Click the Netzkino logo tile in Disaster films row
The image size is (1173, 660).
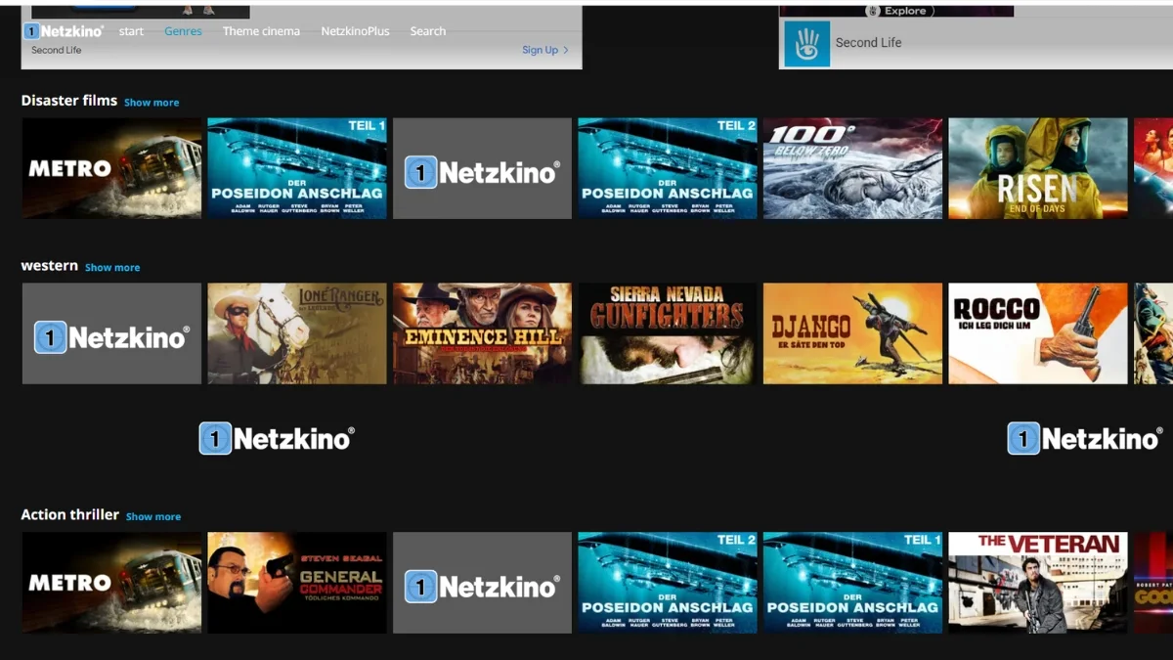[x=482, y=167]
